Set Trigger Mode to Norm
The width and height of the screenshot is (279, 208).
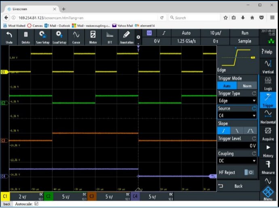coord(247,86)
